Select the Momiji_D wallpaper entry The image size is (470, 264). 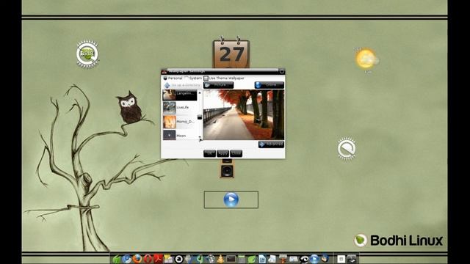point(180,122)
